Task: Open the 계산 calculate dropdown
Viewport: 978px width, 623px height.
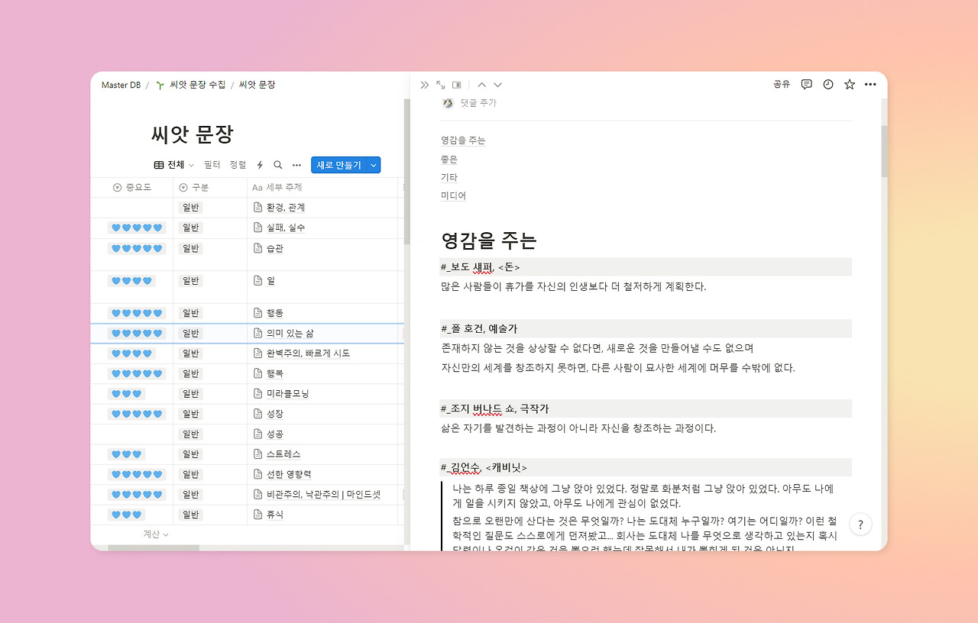Action: (156, 534)
